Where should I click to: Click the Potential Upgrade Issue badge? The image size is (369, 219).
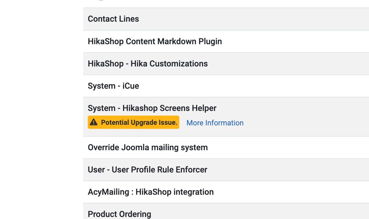click(x=133, y=122)
